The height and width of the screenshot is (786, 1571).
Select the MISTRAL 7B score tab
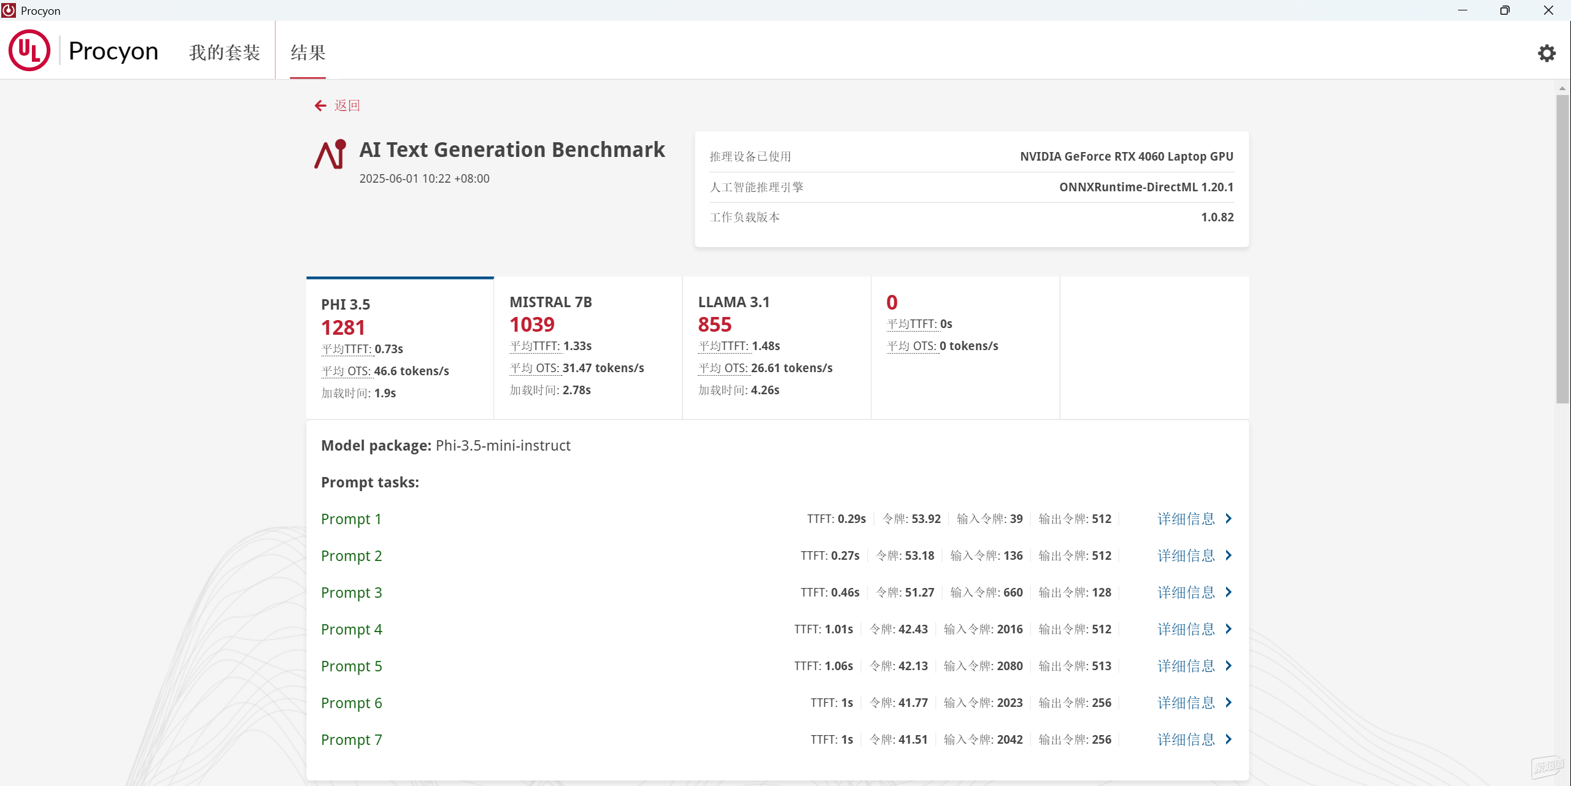click(x=588, y=348)
